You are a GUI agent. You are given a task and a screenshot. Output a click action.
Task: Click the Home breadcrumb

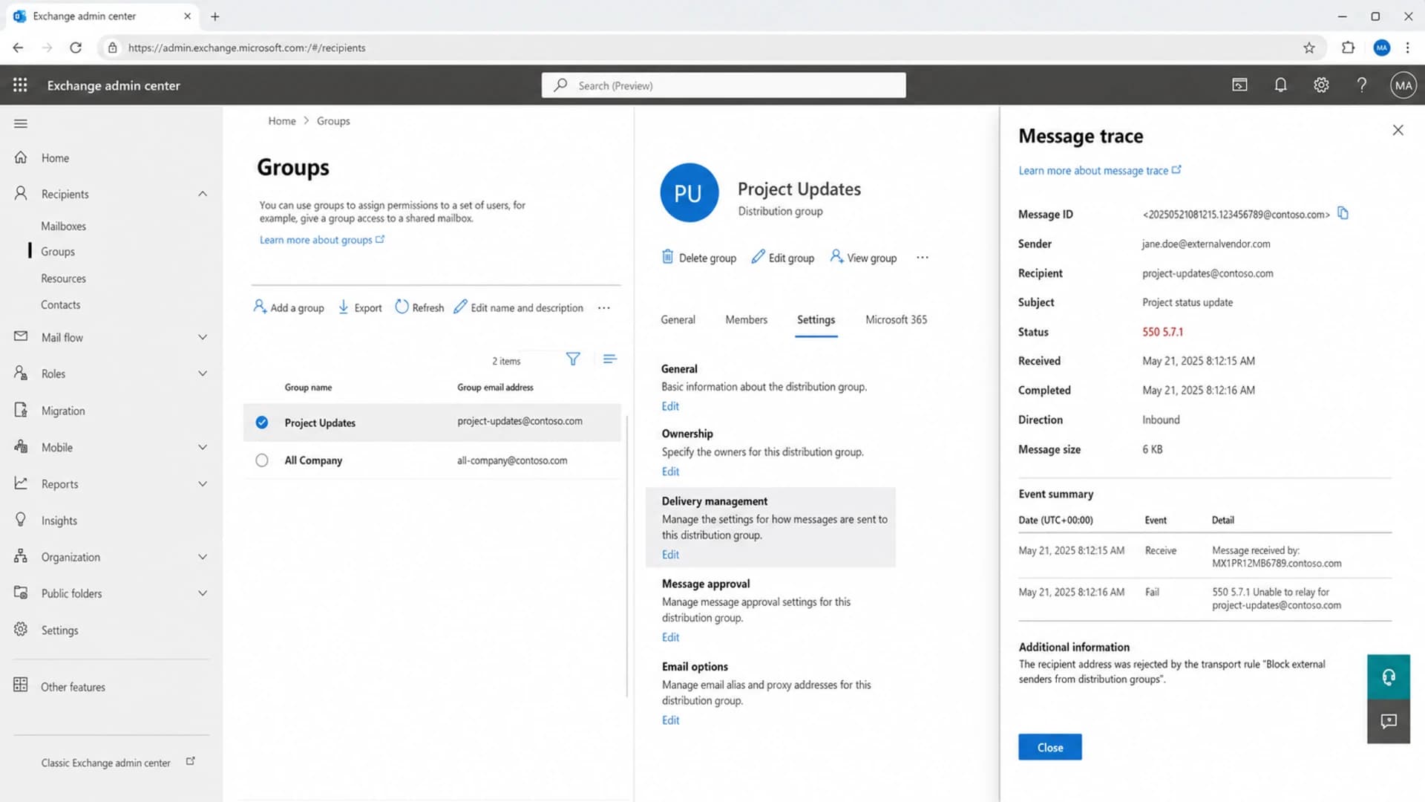pos(281,121)
